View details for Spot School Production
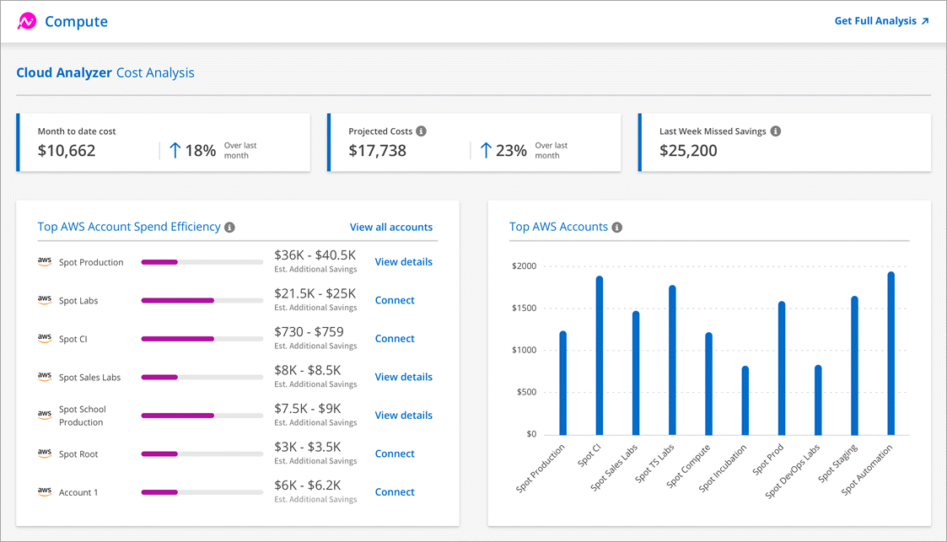The height and width of the screenshot is (542, 947). pyautogui.click(x=403, y=416)
